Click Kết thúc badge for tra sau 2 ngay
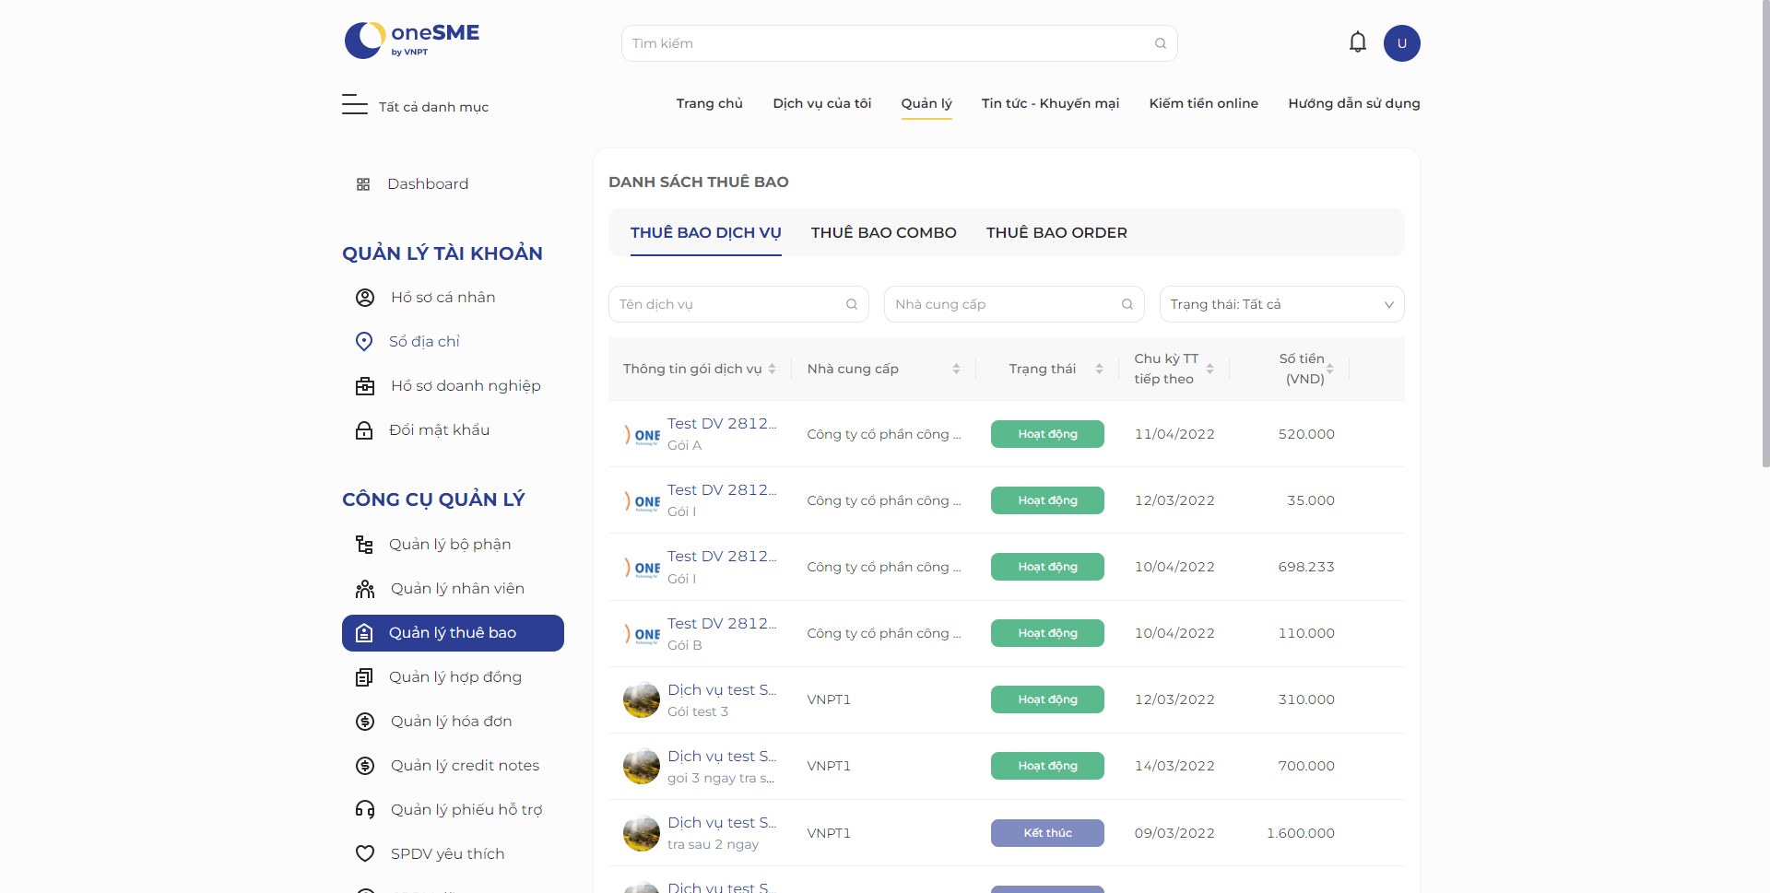Image resolution: width=1770 pixels, height=893 pixels. pyautogui.click(x=1047, y=833)
